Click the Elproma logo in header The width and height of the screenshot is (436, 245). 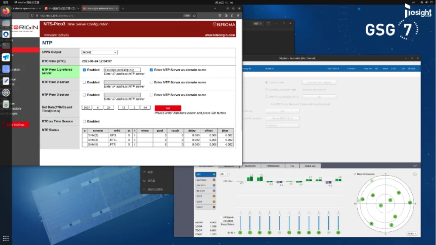[x=224, y=24]
